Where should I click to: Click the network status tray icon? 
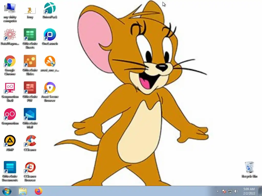pyautogui.click(x=230, y=191)
